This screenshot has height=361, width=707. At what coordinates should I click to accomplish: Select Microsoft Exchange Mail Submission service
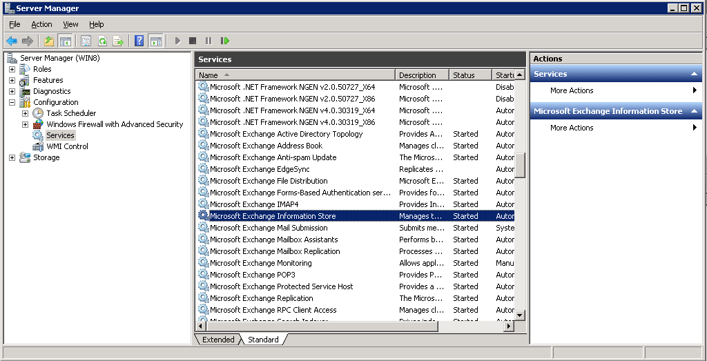click(269, 228)
